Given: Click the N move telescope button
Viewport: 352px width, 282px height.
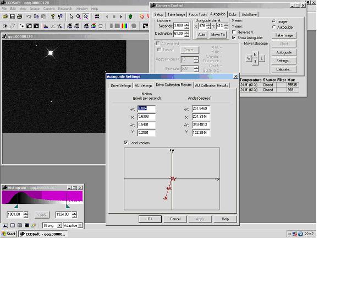Looking at the screenshot, I should 255,54.
